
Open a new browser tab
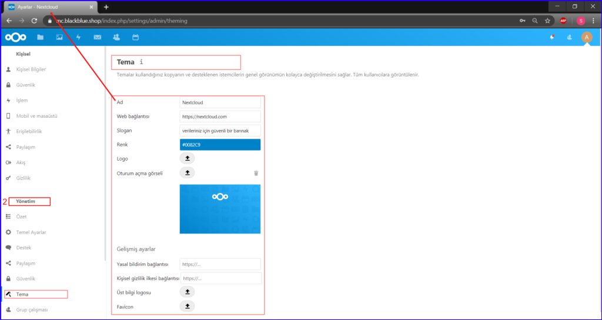pos(106,7)
